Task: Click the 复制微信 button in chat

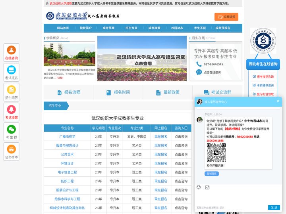Action: click(212, 174)
